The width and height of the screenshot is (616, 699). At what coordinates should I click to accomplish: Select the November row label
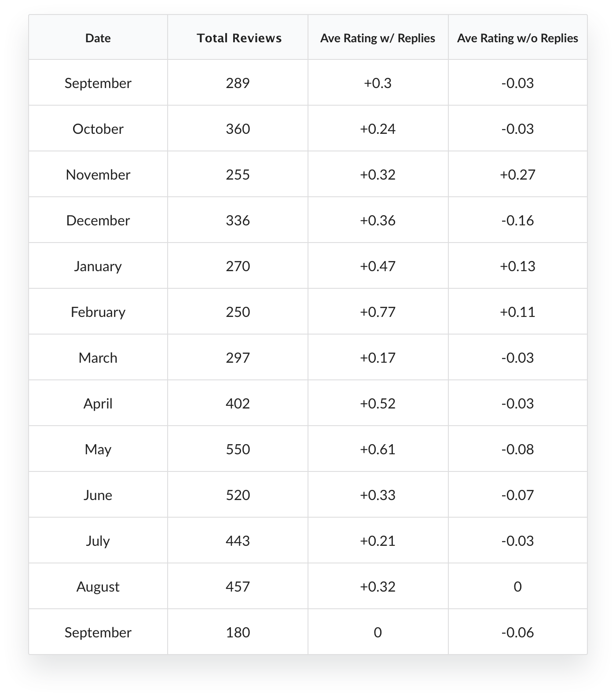(98, 175)
